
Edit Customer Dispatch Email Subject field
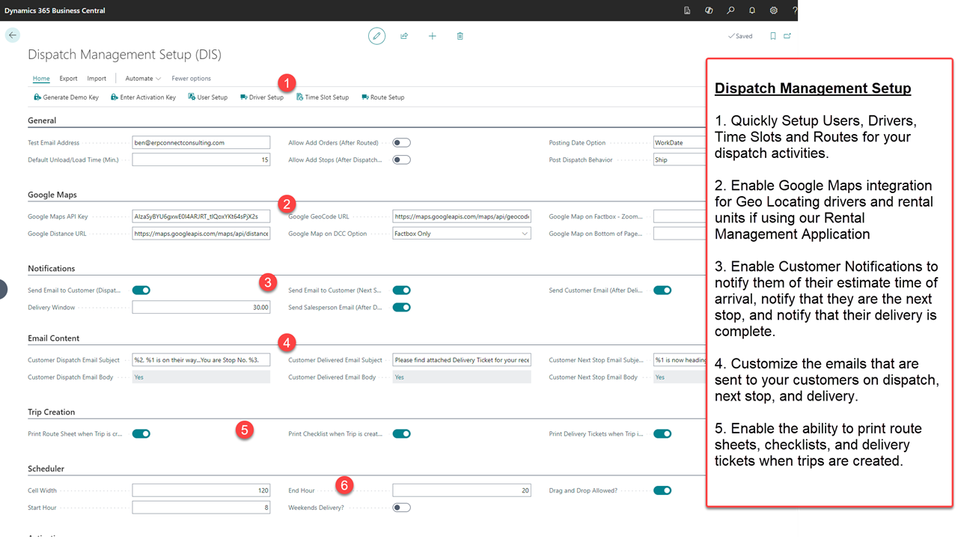(201, 360)
